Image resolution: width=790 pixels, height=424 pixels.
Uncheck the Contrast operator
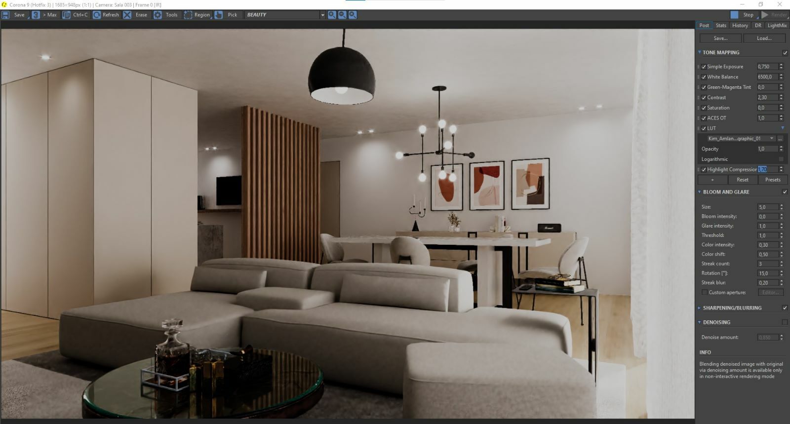(704, 98)
